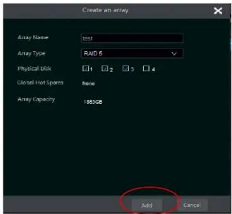Open the Array Type dropdown showing RAID 5
232x214 pixels.
(x=132, y=53)
